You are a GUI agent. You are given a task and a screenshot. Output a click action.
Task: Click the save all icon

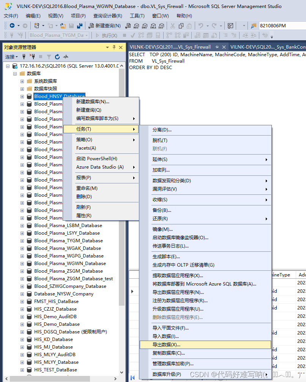coord(79,25)
